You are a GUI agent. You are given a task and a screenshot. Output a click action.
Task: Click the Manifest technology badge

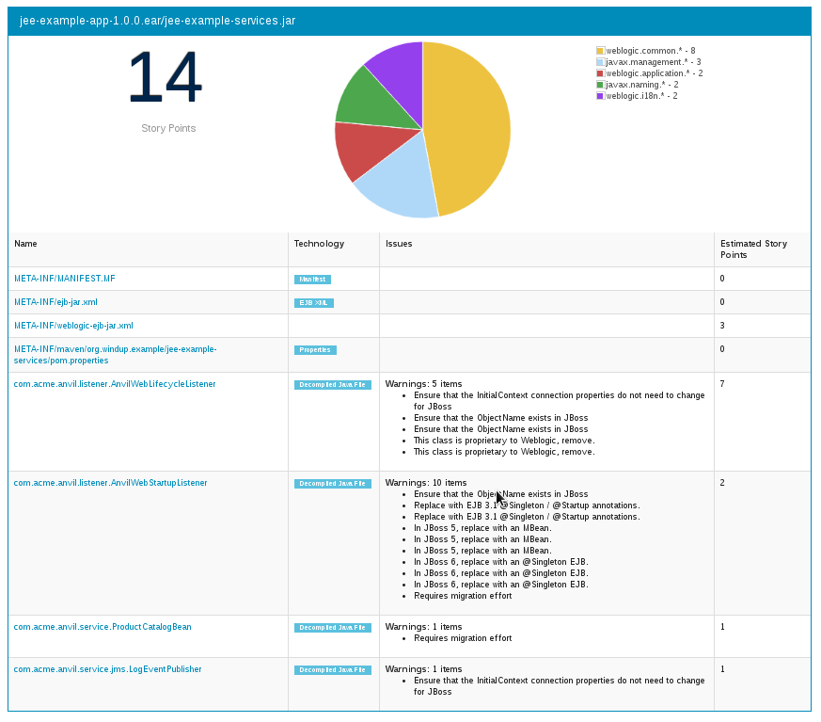coord(312,280)
